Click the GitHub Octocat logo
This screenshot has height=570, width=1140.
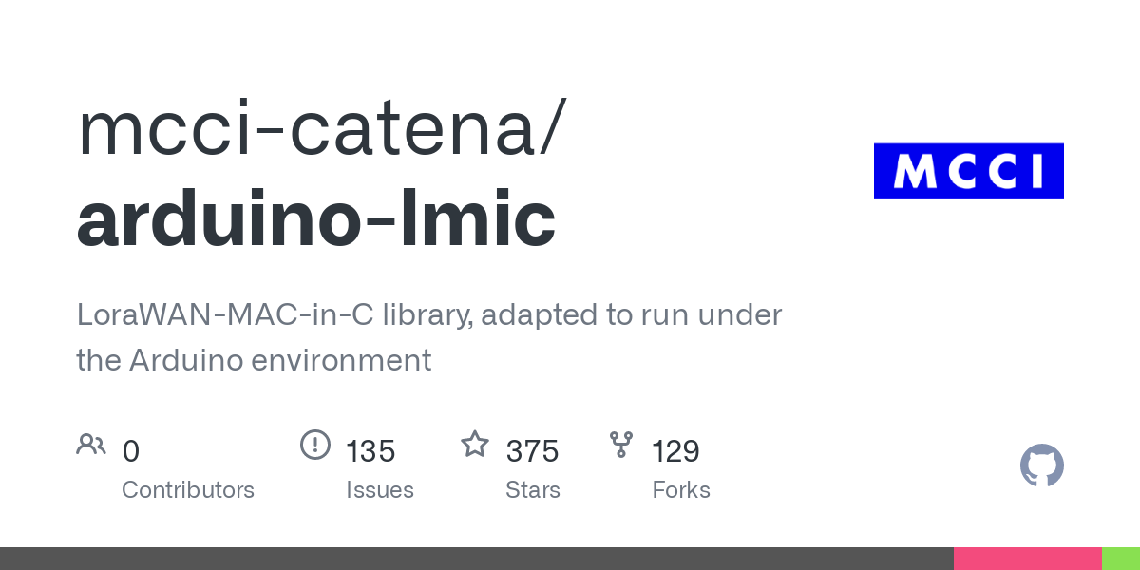click(1041, 465)
